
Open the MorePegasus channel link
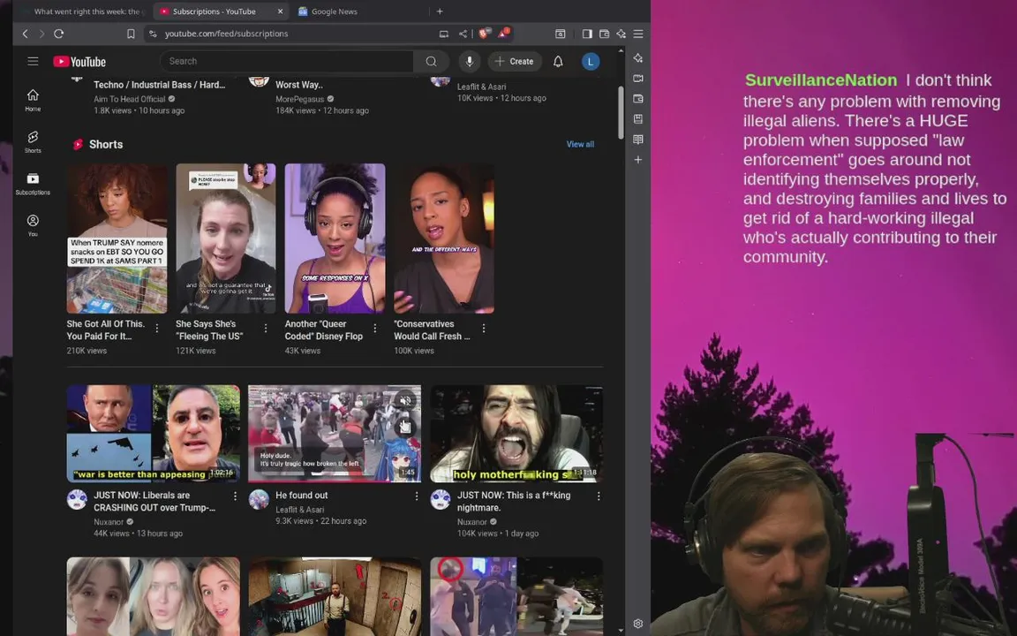click(299, 99)
